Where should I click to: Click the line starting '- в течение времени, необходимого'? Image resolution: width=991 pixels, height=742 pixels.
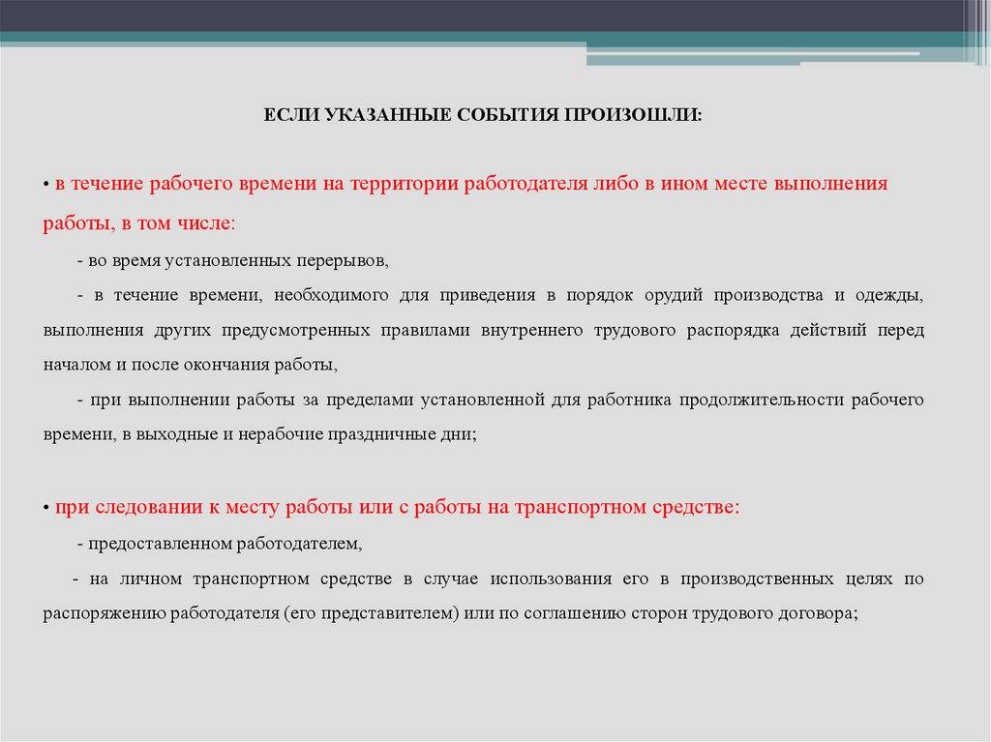click(x=500, y=296)
